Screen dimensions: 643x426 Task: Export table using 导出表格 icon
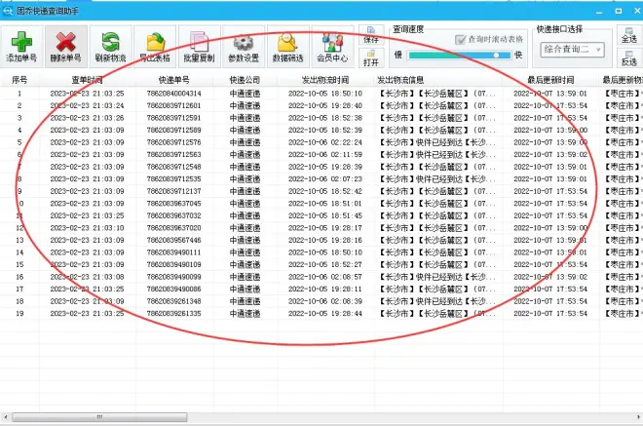155,47
